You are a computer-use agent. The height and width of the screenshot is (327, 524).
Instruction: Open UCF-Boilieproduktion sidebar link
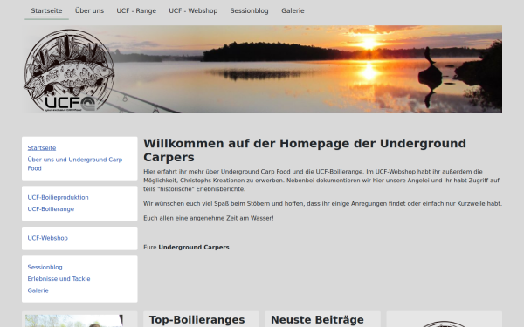59,198
